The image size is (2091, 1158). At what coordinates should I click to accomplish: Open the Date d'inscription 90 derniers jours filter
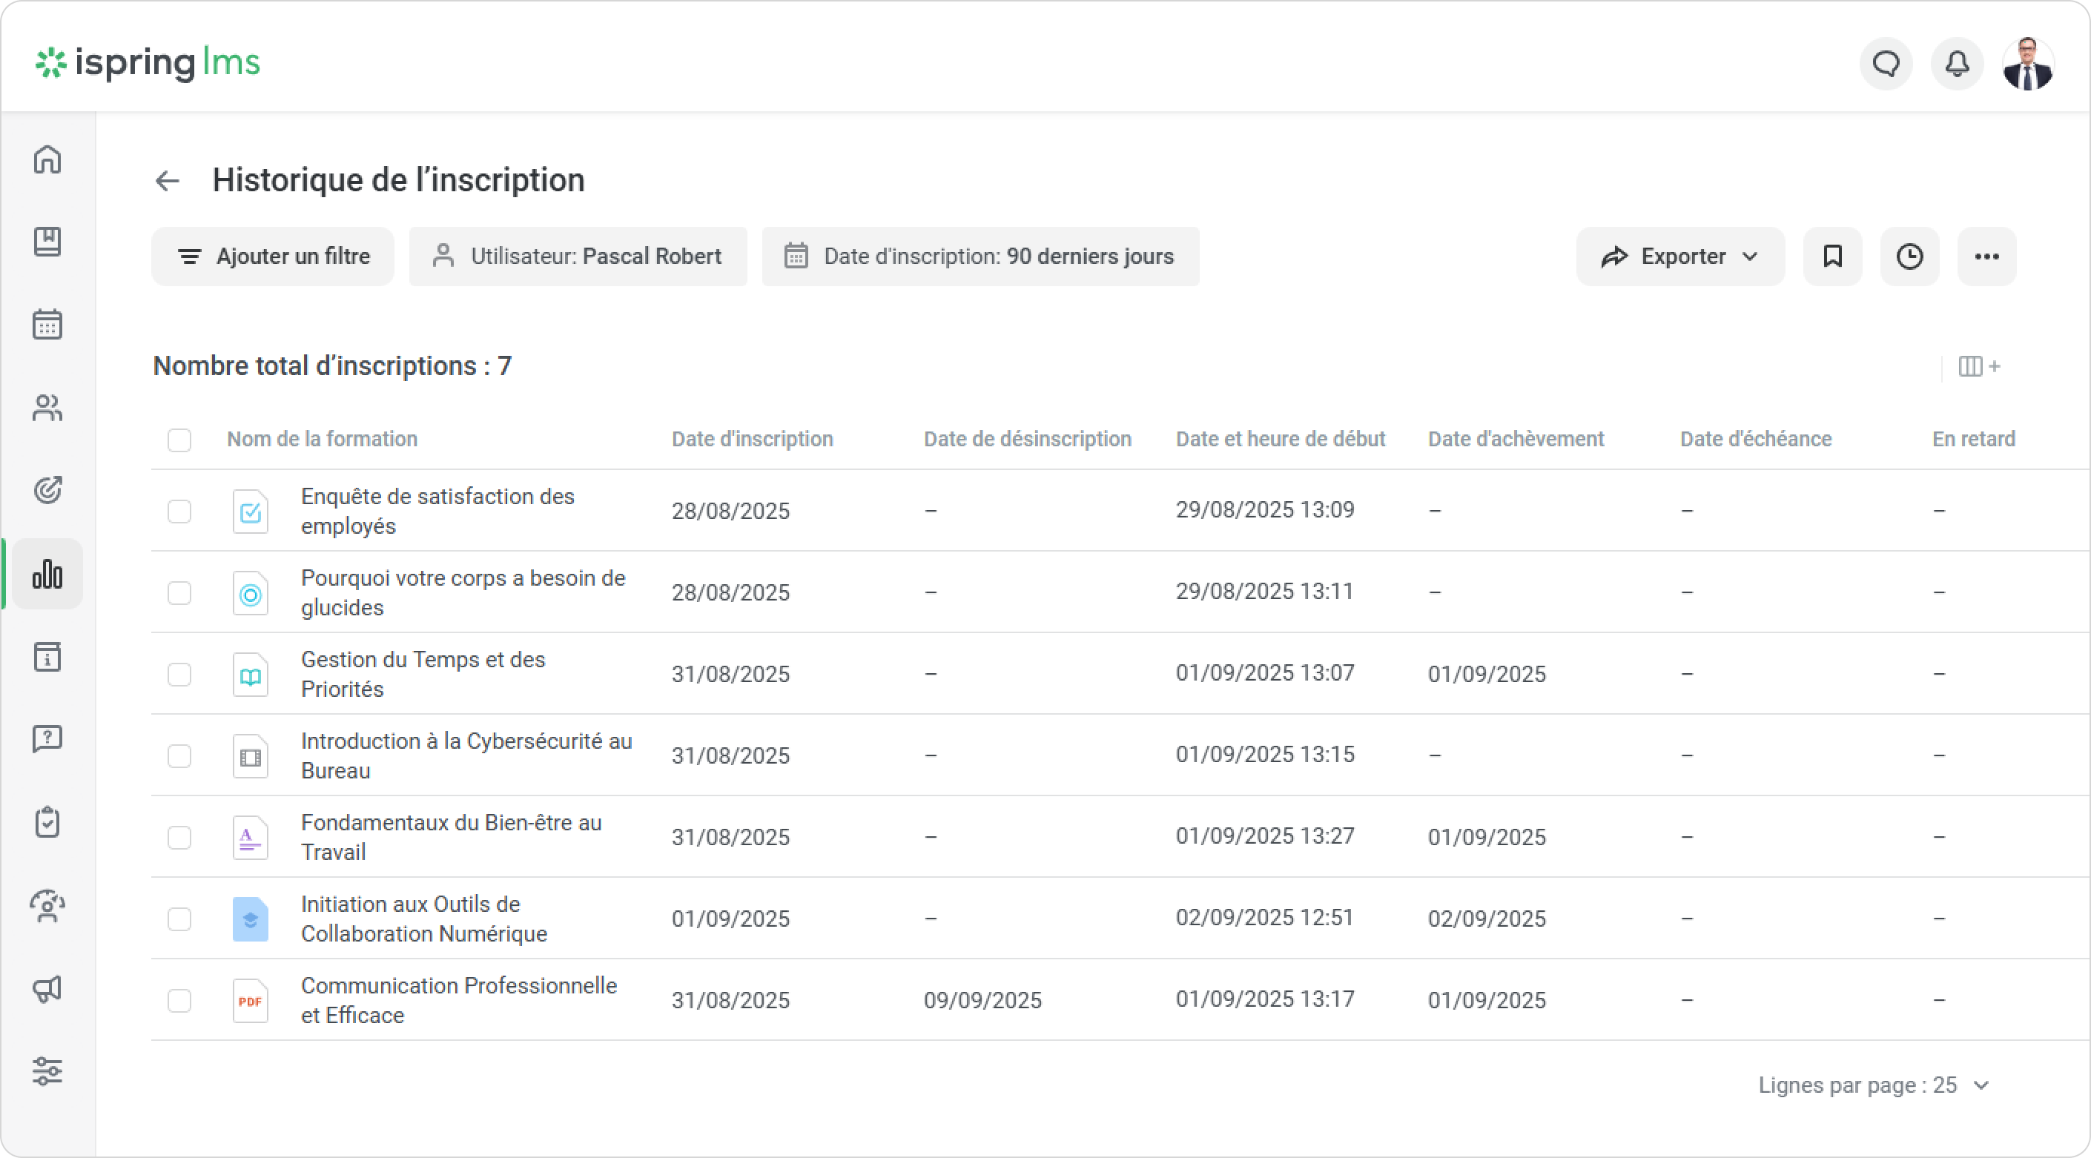pos(980,257)
